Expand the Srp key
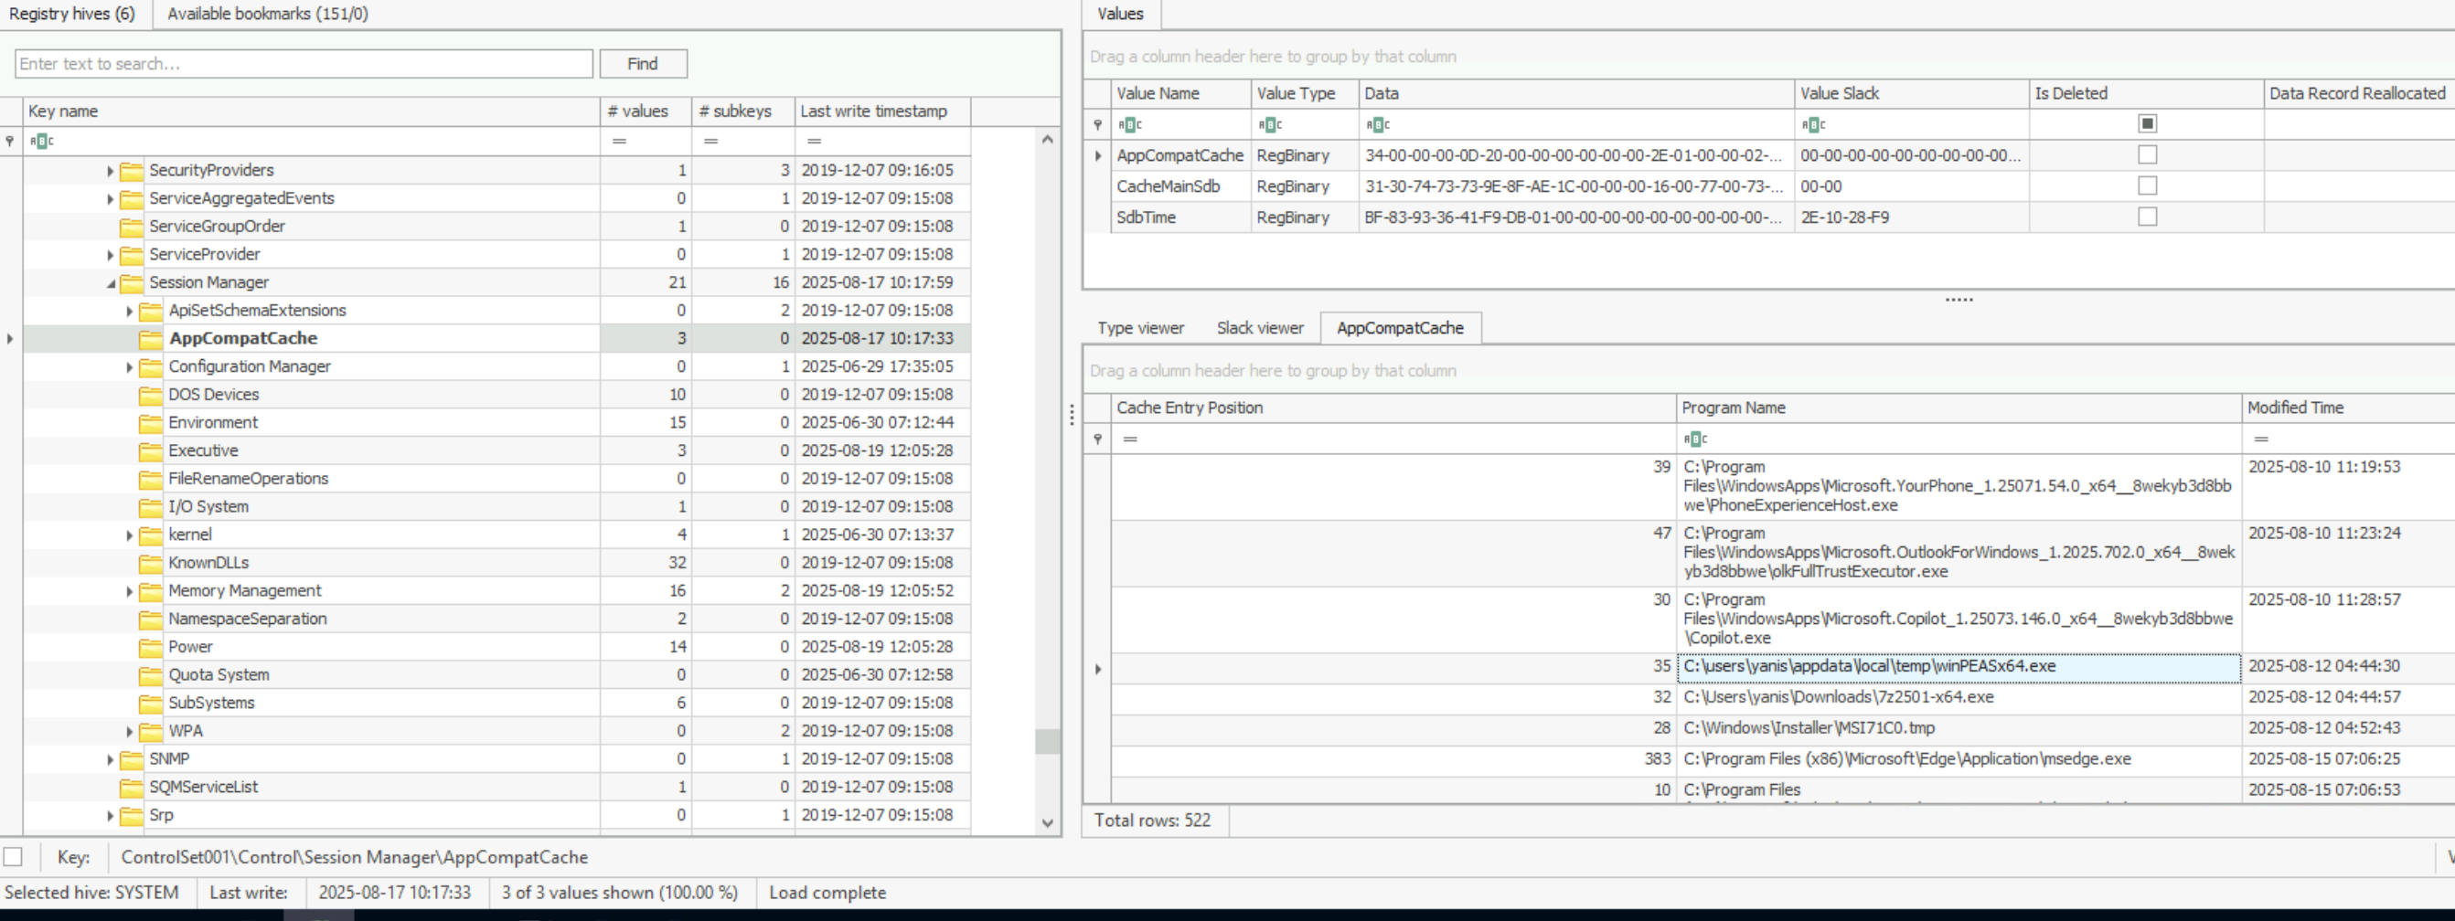This screenshot has width=2455, height=921. [111, 816]
